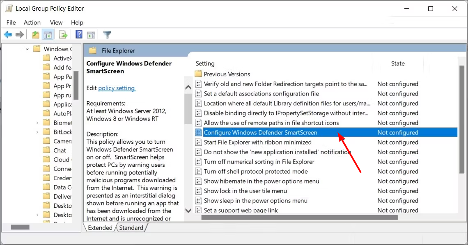Viewport: 468px width, 245px height.
Task: Expand the BitLocker tree folder
Action: coord(37,132)
